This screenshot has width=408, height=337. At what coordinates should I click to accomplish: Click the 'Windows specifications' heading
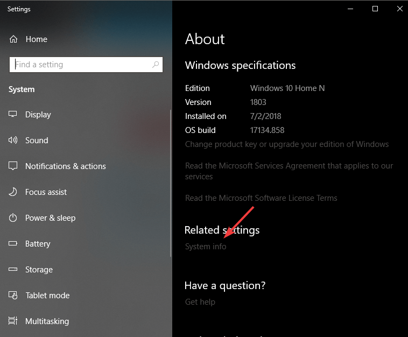[240, 65]
